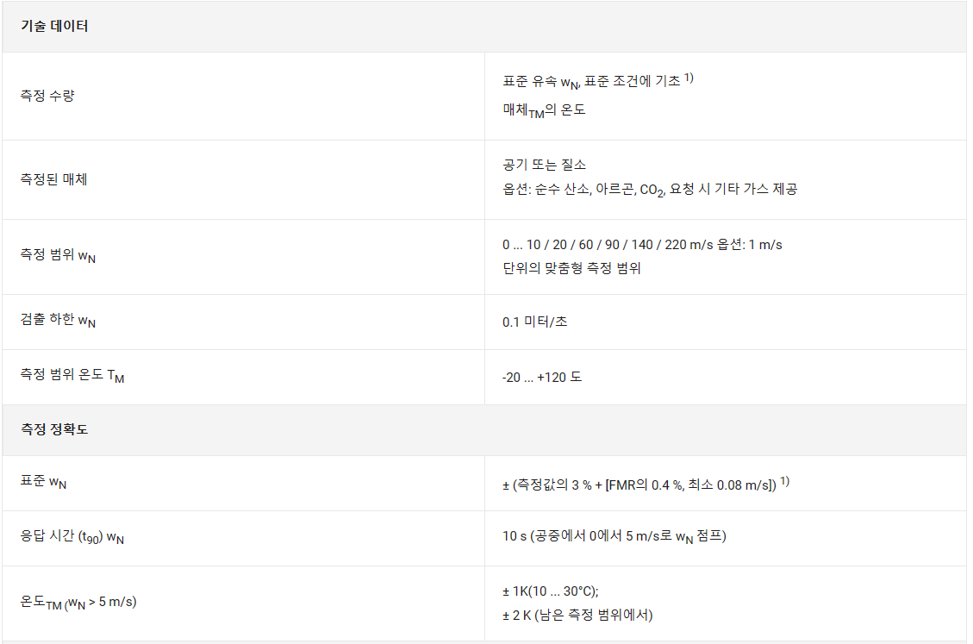Select the 검출 하한 wN label

click(58, 321)
